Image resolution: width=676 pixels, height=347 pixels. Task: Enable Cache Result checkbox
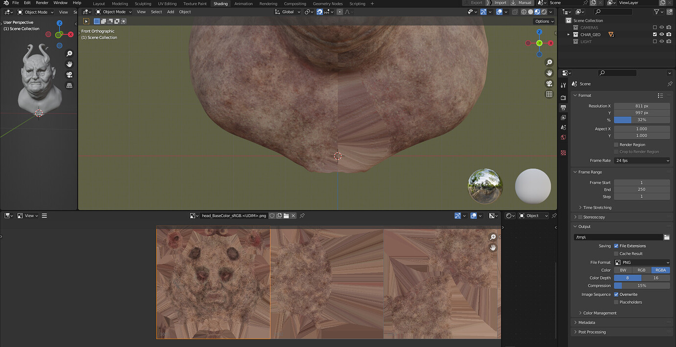[616, 254]
